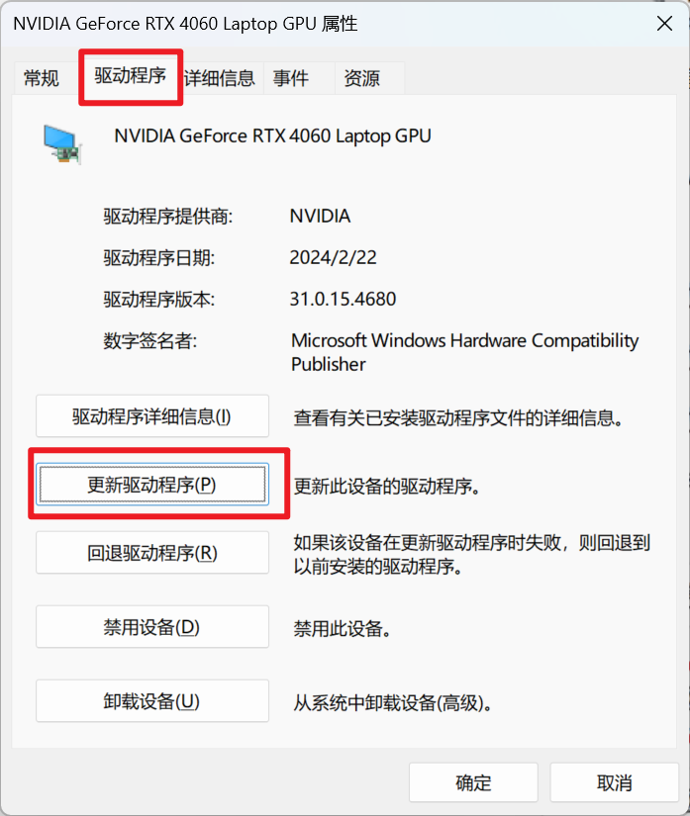
Task: Click 卸载设备(U) button
Action: coord(152,701)
